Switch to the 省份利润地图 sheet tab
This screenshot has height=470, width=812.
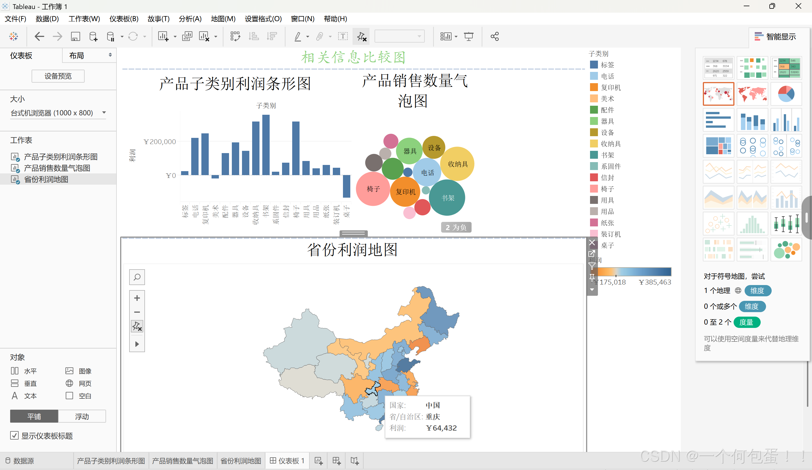tap(240, 461)
